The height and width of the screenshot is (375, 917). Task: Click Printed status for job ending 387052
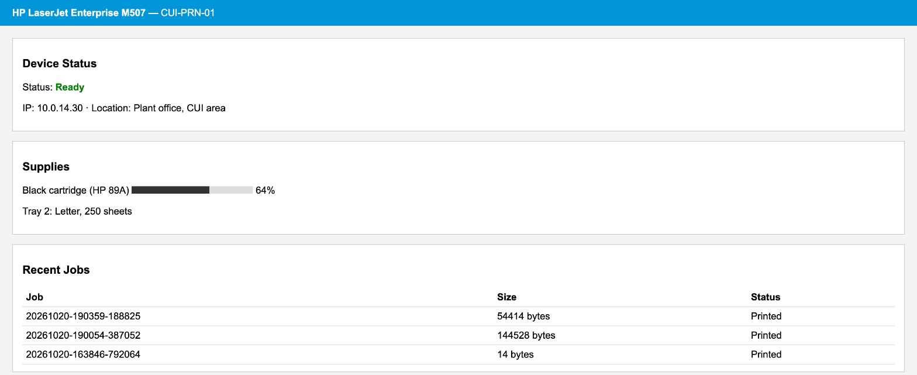[x=766, y=336]
